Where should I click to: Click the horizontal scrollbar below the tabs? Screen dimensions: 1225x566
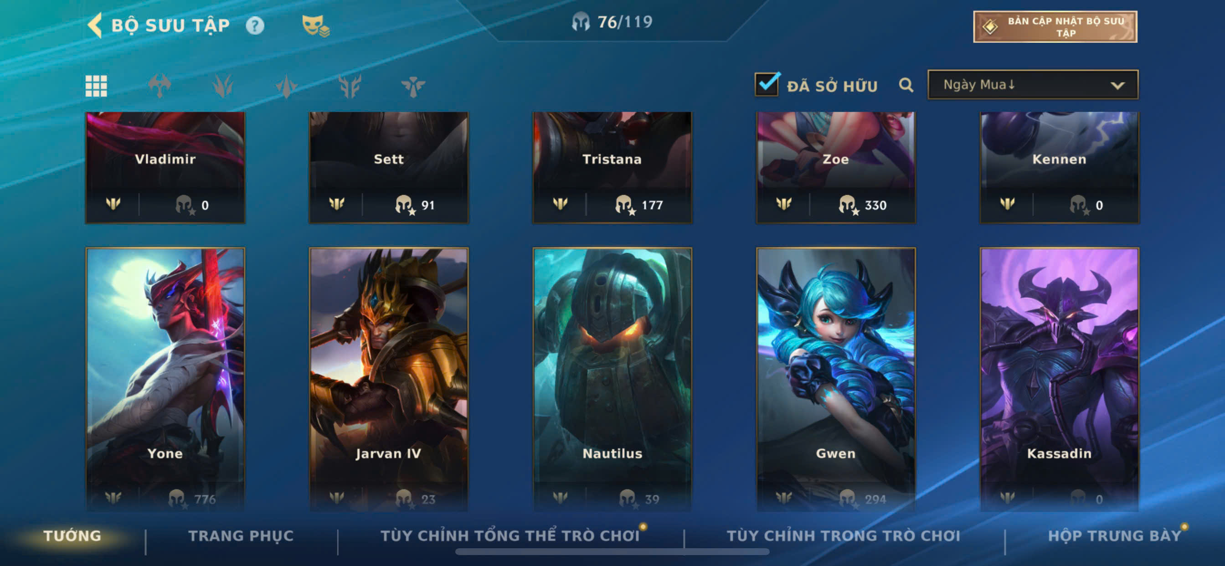click(612, 552)
